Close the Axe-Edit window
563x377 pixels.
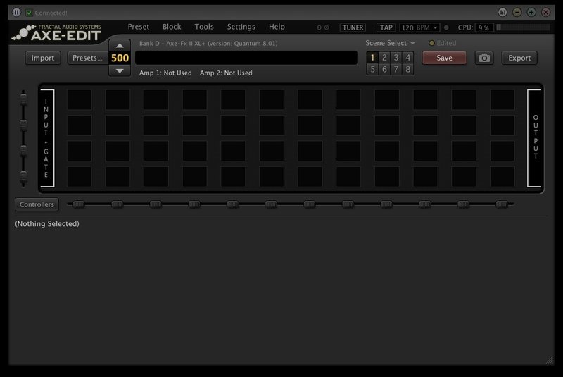pyautogui.click(x=546, y=13)
